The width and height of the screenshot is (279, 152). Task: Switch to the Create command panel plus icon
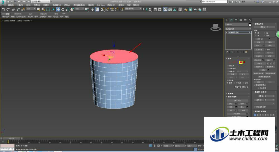[227, 20]
